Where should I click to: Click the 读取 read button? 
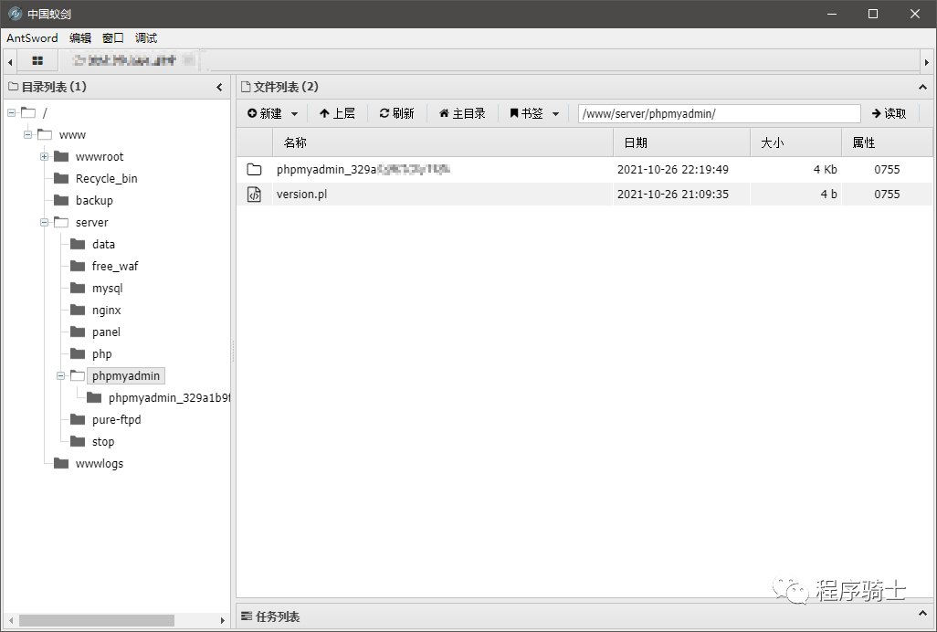click(889, 113)
